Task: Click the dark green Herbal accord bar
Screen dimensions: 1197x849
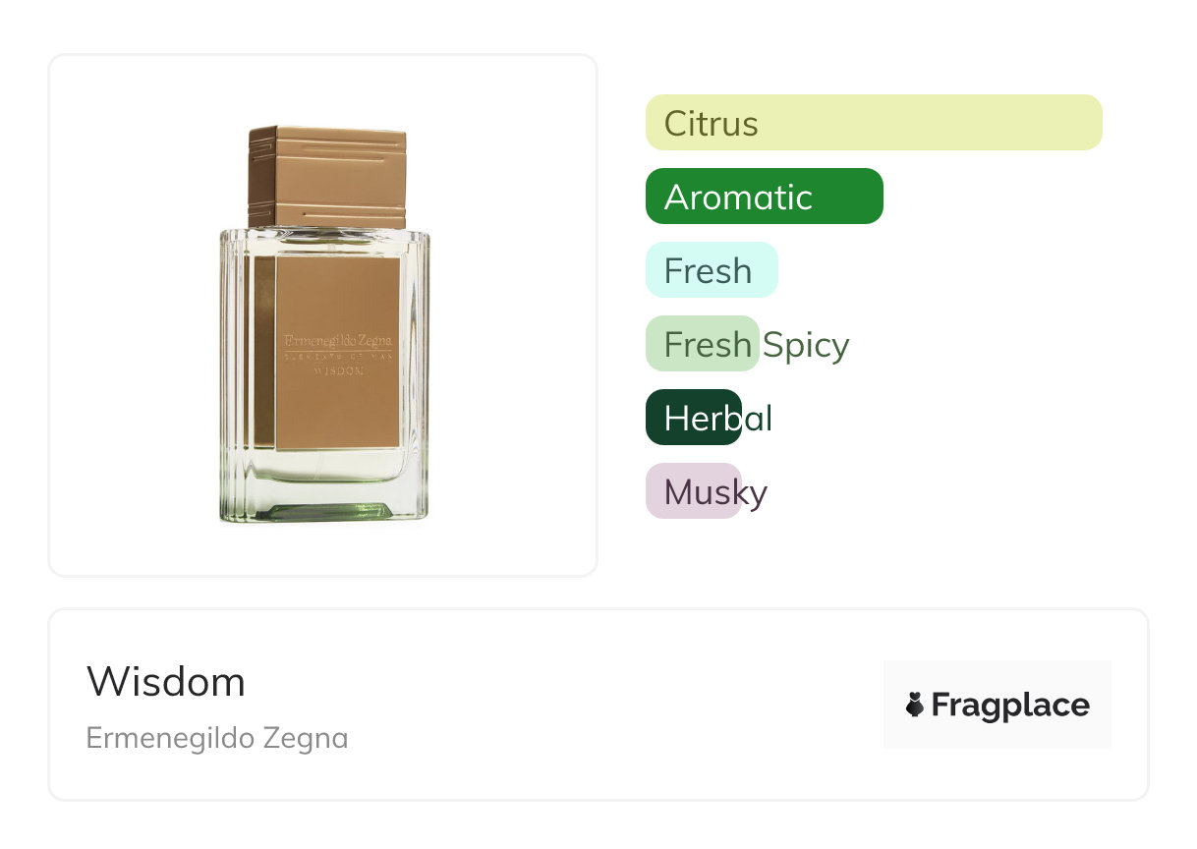Action: [694, 418]
